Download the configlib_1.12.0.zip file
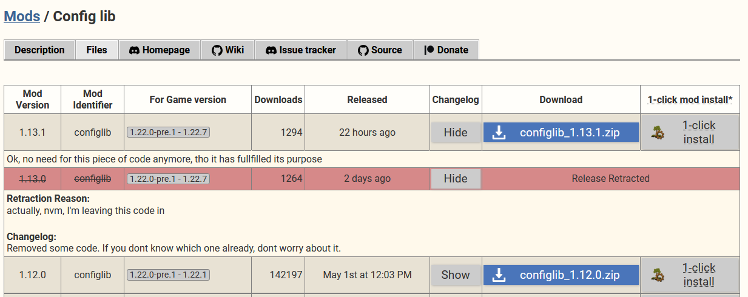The height and width of the screenshot is (297, 748). [x=561, y=275]
